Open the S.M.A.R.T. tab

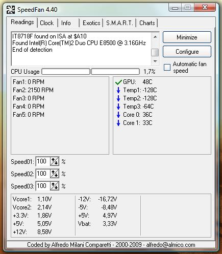coord(119,23)
